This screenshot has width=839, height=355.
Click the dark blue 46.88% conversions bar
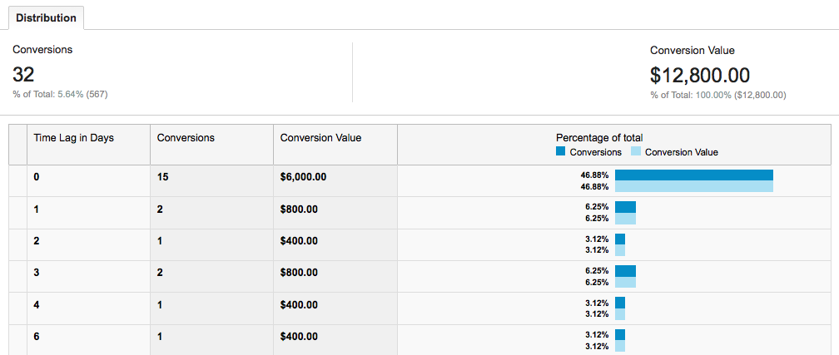point(693,175)
